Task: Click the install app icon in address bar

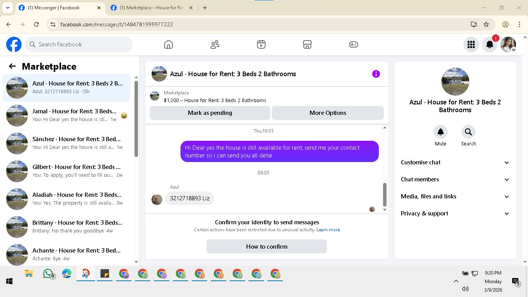Action: pyautogui.click(x=474, y=24)
